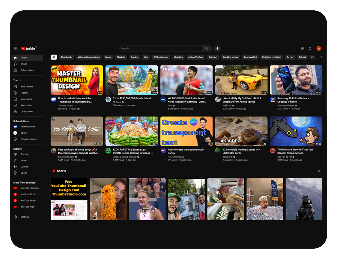
Task: Open the How To Train Your Dragon cartoon thumbnail
Action: (x=296, y=131)
